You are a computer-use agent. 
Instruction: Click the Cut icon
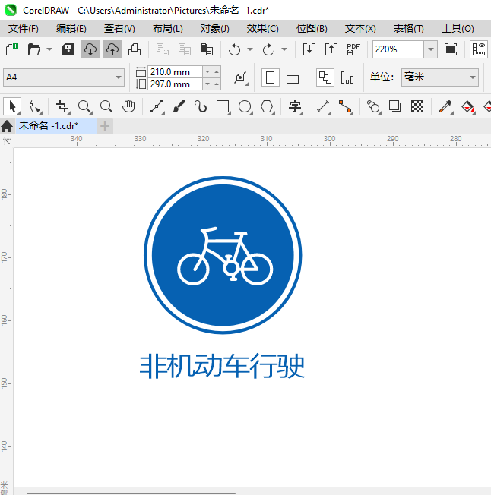(x=163, y=49)
